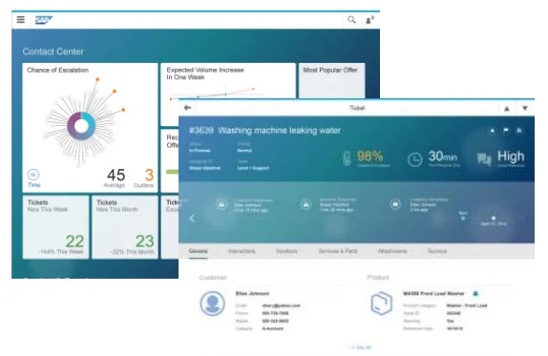Click the green '22' weekly ticket count
This screenshot has width=548, height=356.
click(x=74, y=241)
